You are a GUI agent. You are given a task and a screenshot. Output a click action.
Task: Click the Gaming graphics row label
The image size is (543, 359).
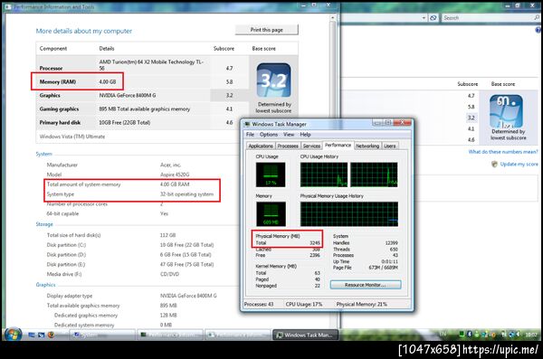(x=59, y=109)
